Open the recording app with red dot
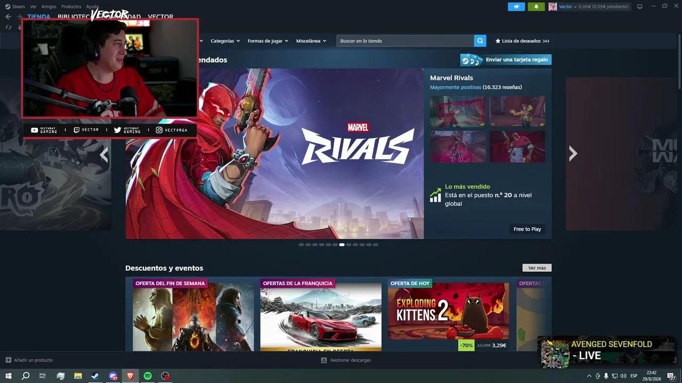The image size is (682, 383). coord(166,376)
